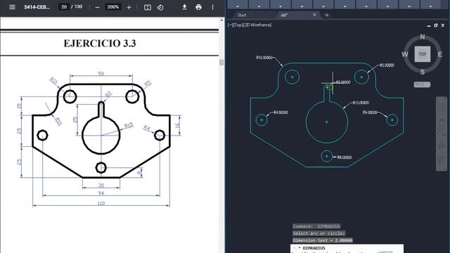Open the [Top] view controls menu
The width and height of the screenshot is (450, 253).
pos(238,25)
